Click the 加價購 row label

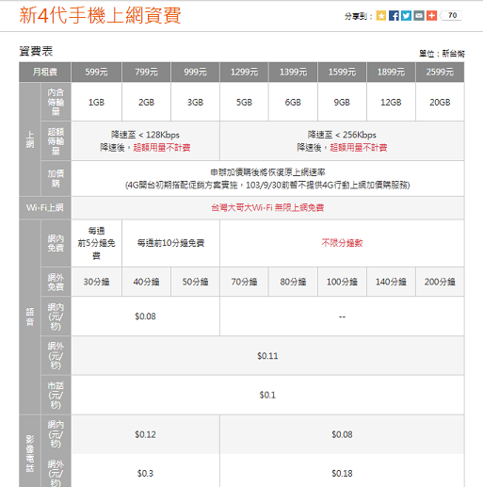click(56, 178)
